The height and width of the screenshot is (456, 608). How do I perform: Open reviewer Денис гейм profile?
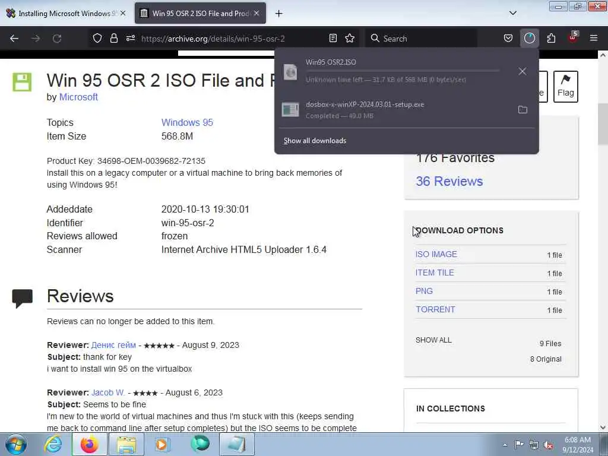coord(113,345)
